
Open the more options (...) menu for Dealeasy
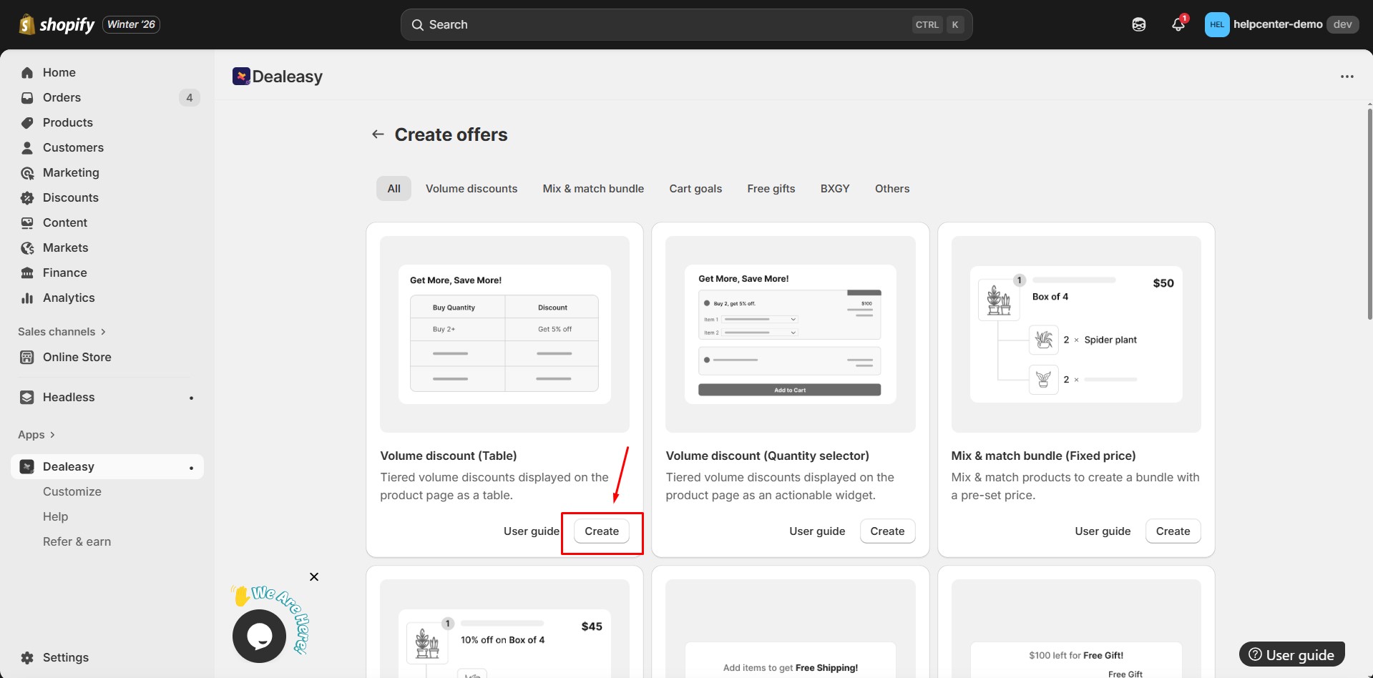pyautogui.click(x=1347, y=77)
